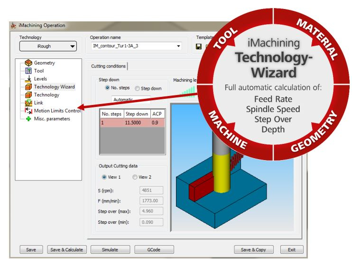
Task: Open the Technology page label
Action: [46, 95]
